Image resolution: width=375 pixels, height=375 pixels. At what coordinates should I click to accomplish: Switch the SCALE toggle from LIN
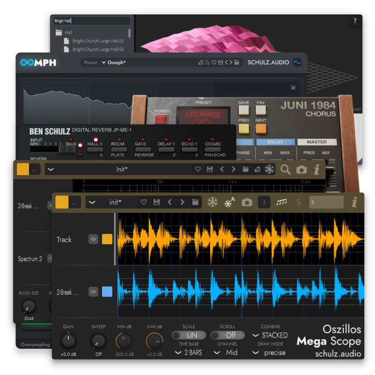pos(189,335)
